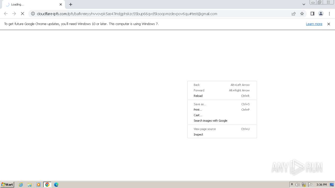Open a new tab with plus button
This screenshot has width=335, height=188.
click(71, 4)
